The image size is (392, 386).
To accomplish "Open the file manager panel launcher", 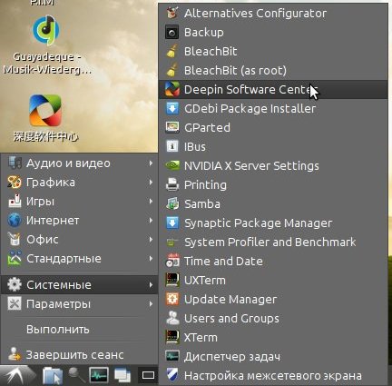I will [x=53, y=376].
